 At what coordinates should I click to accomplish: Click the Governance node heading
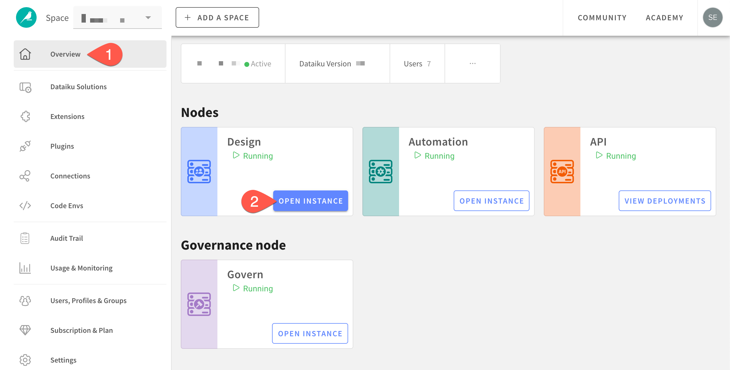[x=233, y=245]
